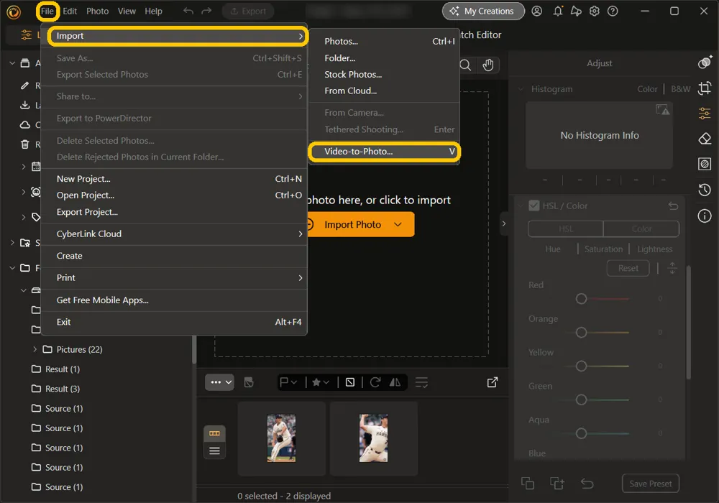Select the Color segment button
Image resolution: width=719 pixels, height=503 pixels.
point(641,229)
